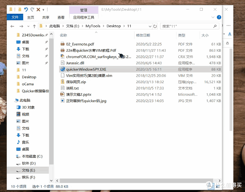Open 软件 (D:) drive icon
Viewport: 245px width, 192px height.
click(18, 163)
